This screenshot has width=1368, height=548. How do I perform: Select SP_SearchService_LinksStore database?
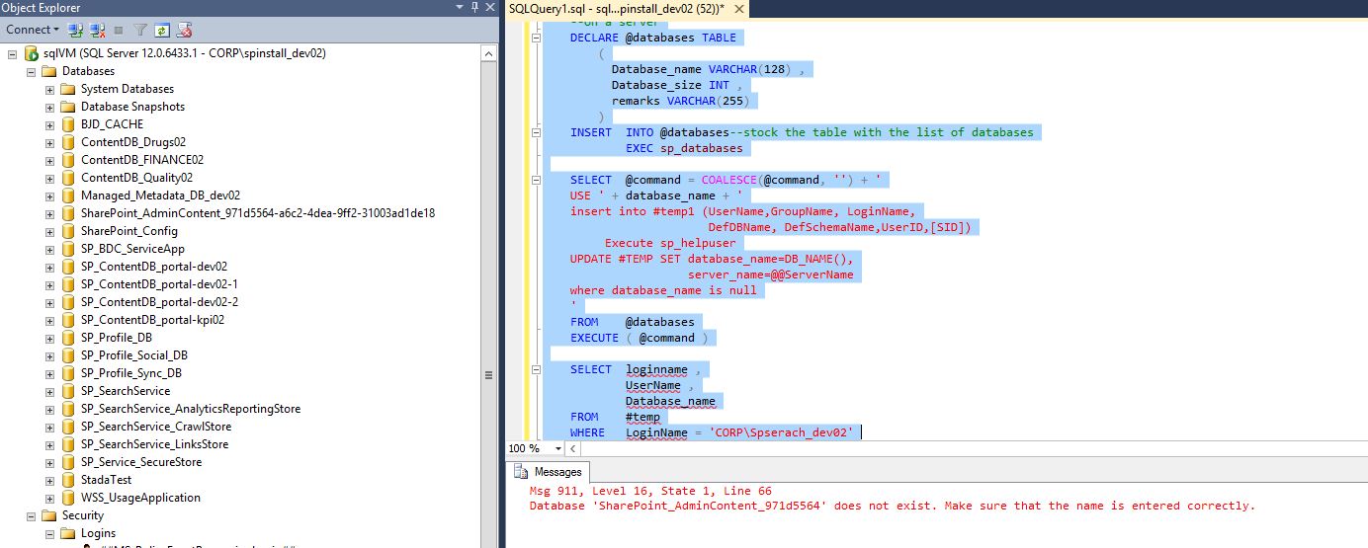click(x=154, y=444)
